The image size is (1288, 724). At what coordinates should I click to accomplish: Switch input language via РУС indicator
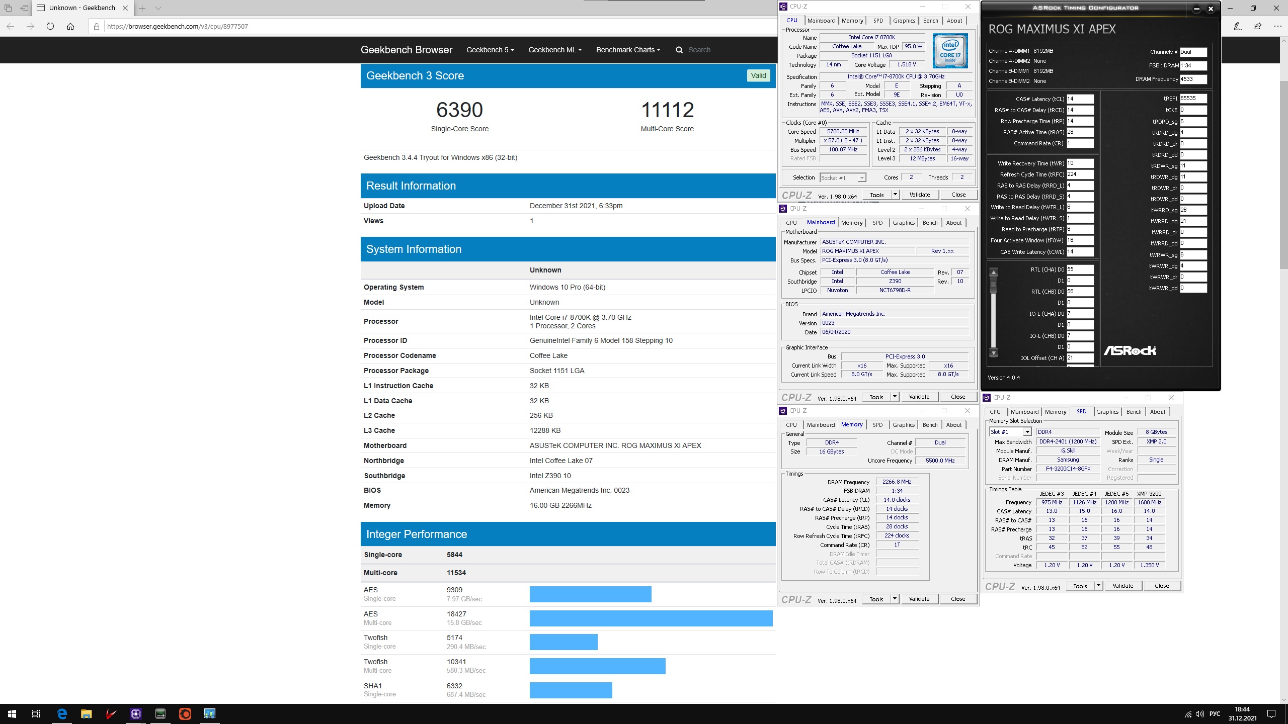click(1215, 714)
